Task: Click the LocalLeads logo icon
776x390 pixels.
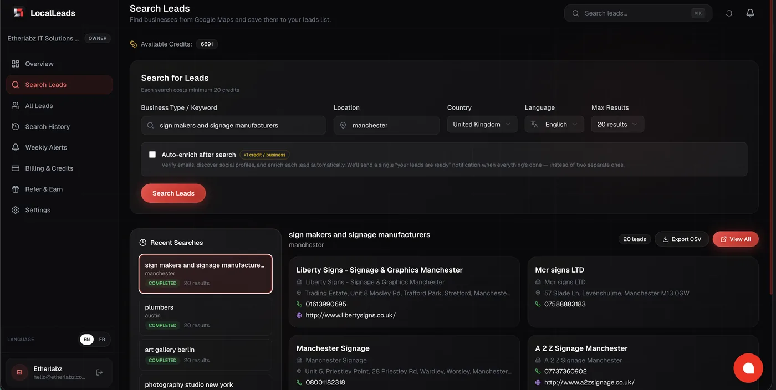Action: 19,12
